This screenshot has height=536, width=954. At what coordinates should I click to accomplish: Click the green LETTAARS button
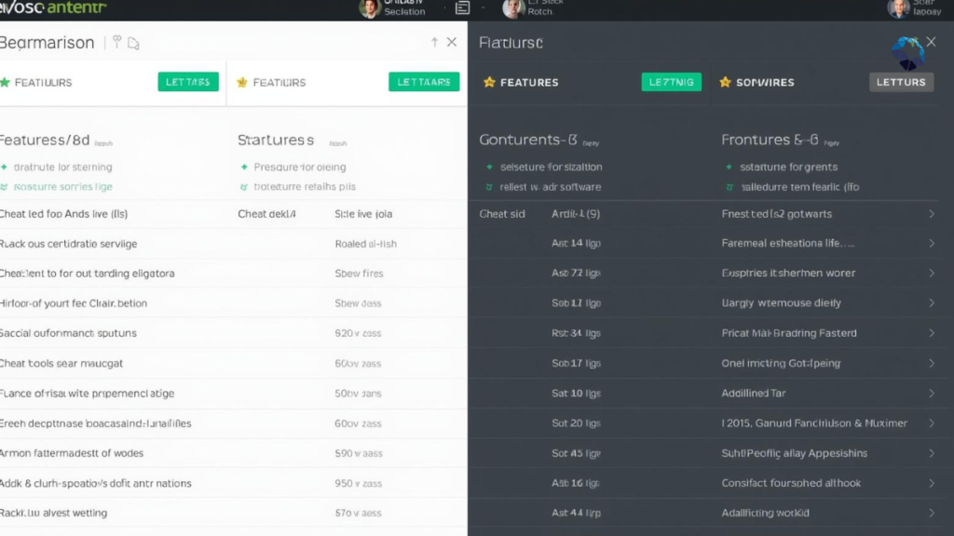point(424,82)
